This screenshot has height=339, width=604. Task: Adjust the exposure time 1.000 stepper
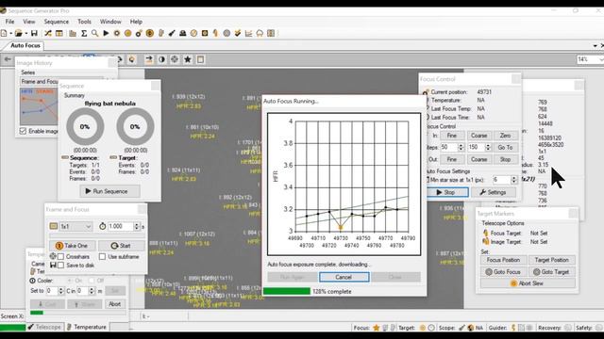[x=137, y=226]
